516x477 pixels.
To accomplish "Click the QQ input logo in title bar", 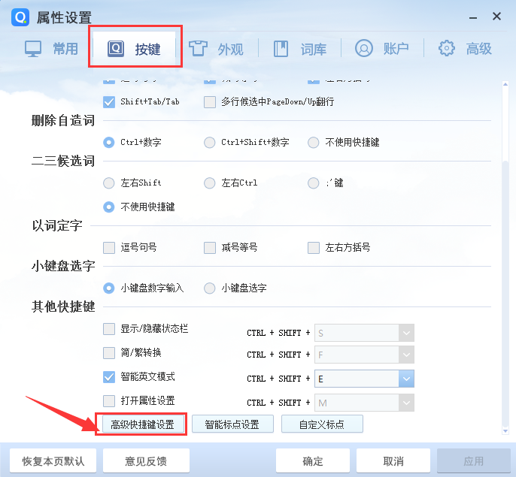I will [x=20, y=17].
